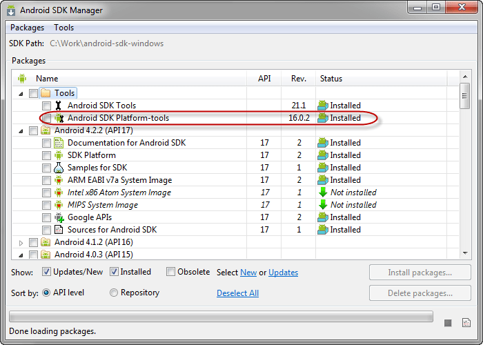Click the 21.1 revision value
Viewport: 483px width, 345px height.
click(x=299, y=106)
